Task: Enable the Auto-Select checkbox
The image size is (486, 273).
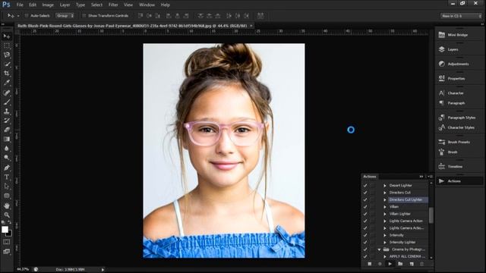Action: coord(27,15)
